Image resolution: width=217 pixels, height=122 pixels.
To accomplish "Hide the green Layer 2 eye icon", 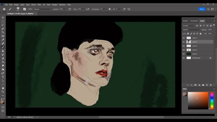I will pos(184,54).
